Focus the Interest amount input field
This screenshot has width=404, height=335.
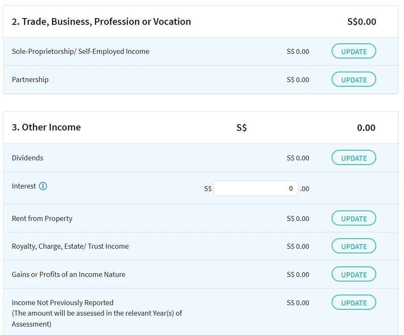pyautogui.click(x=255, y=189)
